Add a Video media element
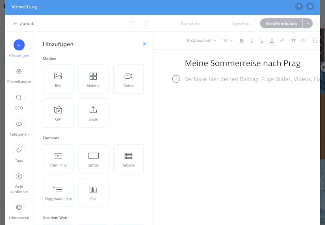This screenshot has height=225, width=325. pyautogui.click(x=128, y=79)
